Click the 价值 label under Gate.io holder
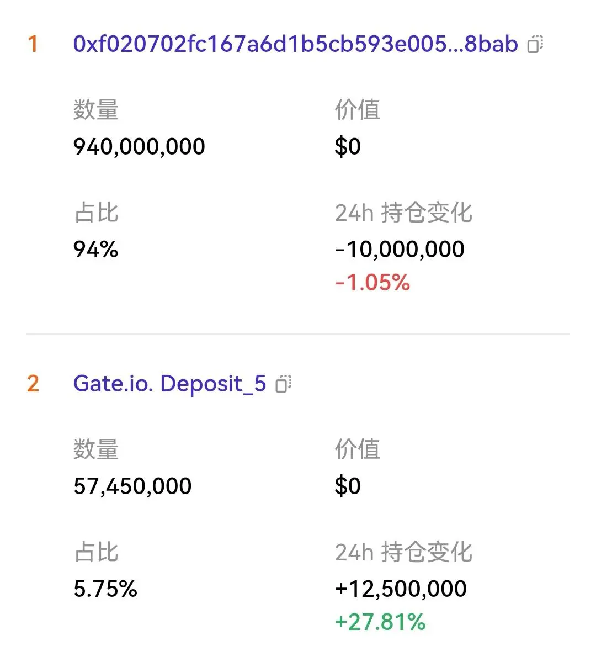This screenshot has height=662, width=596. (357, 449)
